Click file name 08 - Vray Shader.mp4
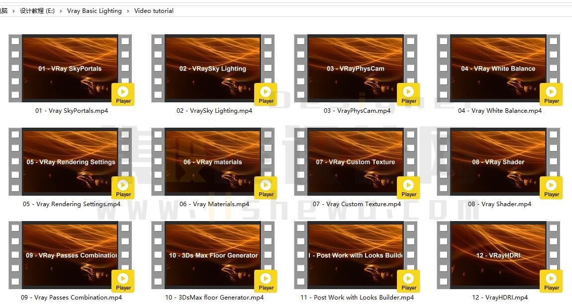This screenshot has width=572, height=308. (x=499, y=204)
